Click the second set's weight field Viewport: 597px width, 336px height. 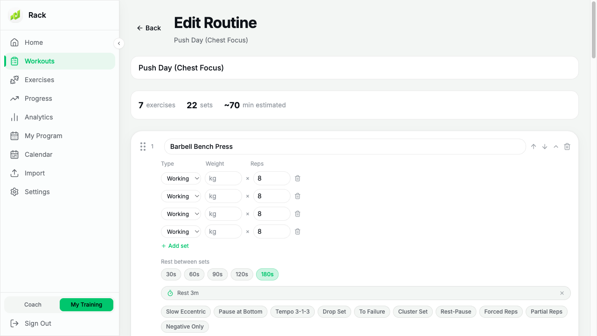223,196
